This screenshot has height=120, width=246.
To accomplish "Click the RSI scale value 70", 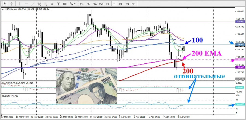I will [237, 100].
